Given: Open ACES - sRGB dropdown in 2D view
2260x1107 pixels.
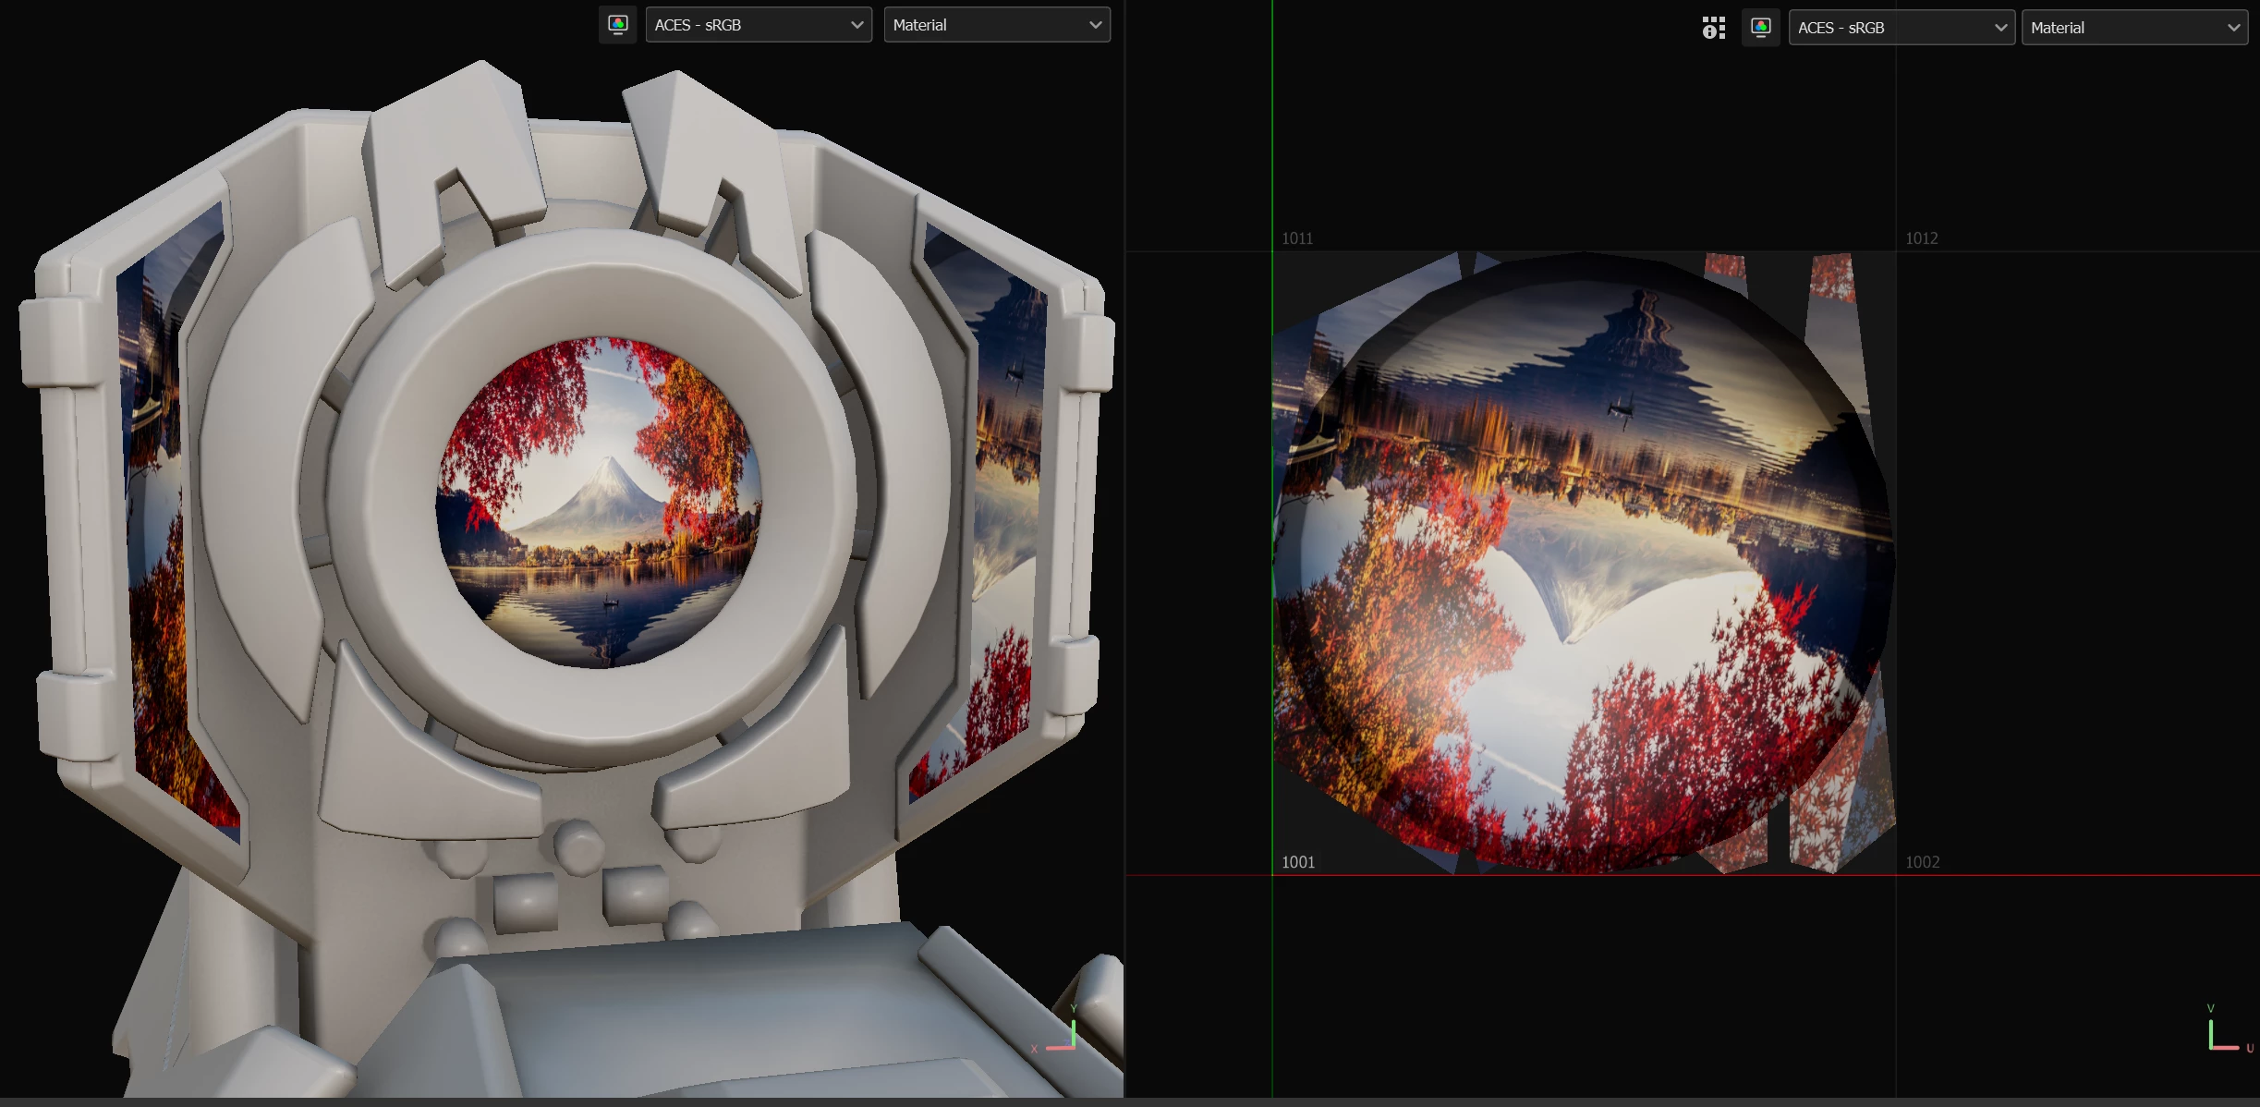Looking at the screenshot, I should (x=1901, y=28).
